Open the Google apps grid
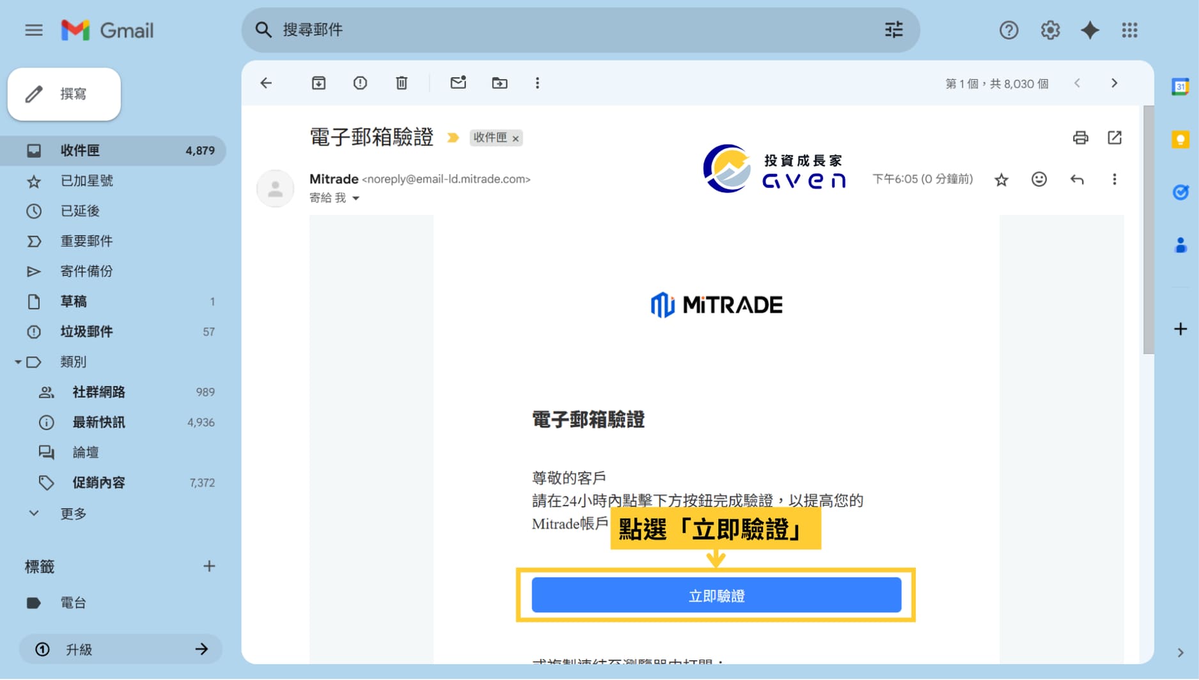This screenshot has height=680, width=1199. [1129, 30]
